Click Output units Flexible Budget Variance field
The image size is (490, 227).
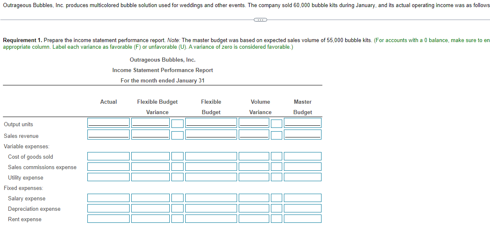click(151, 123)
